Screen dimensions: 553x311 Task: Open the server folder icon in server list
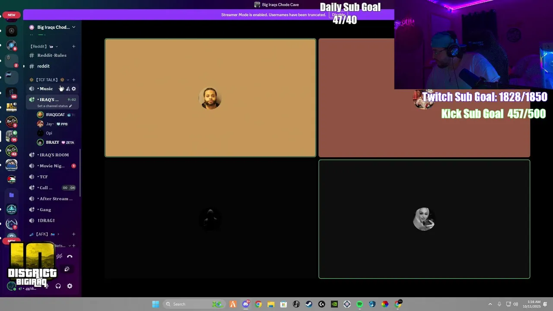(12, 195)
